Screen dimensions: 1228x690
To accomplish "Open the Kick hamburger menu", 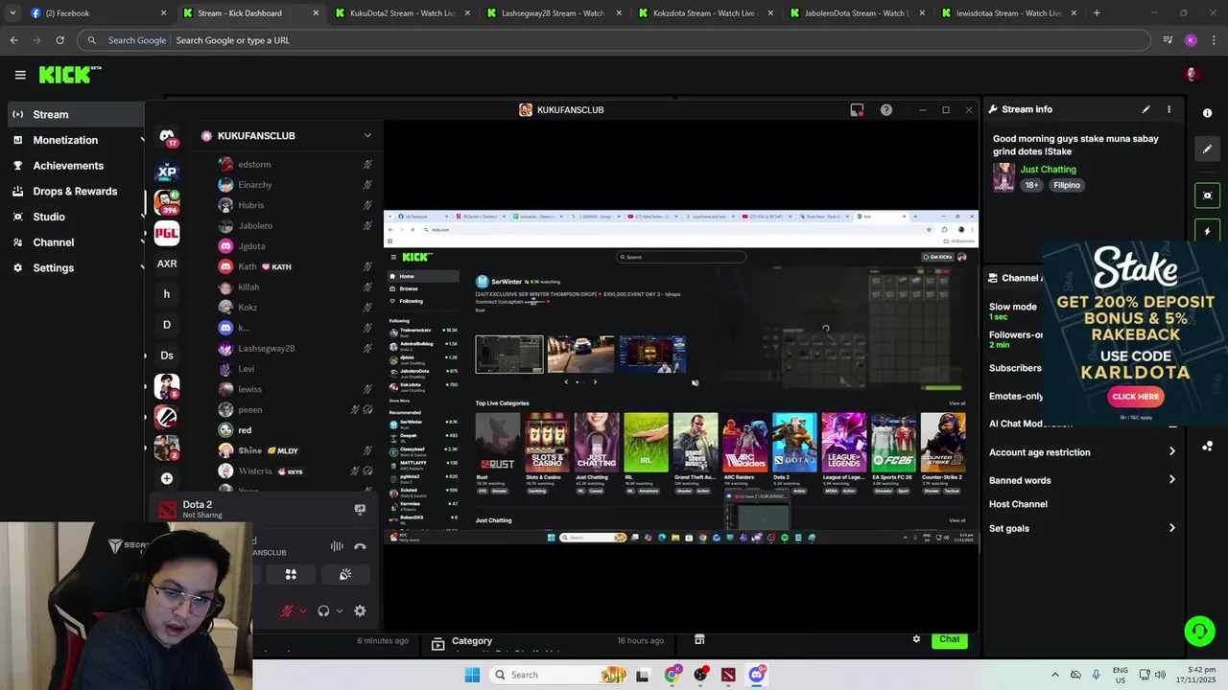I will pos(20,75).
